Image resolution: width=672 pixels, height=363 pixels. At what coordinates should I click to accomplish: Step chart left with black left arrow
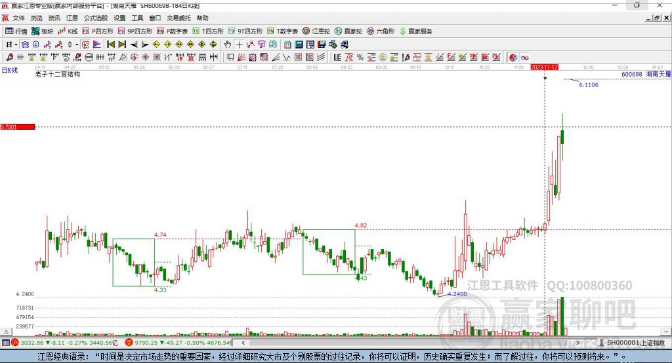(134, 45)
